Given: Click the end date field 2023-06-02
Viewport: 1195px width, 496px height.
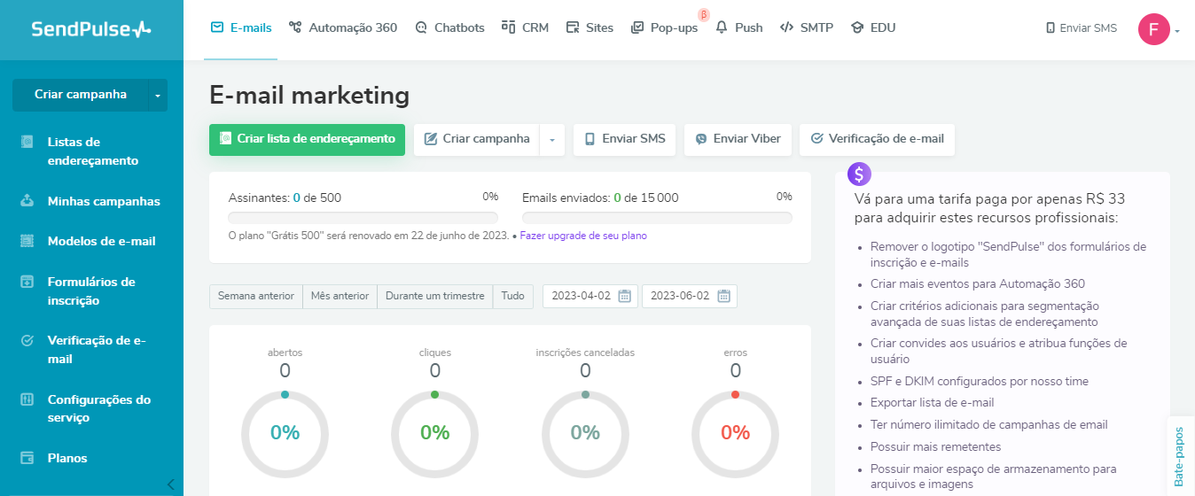Looking at the screenshot, I should [690, 296].
